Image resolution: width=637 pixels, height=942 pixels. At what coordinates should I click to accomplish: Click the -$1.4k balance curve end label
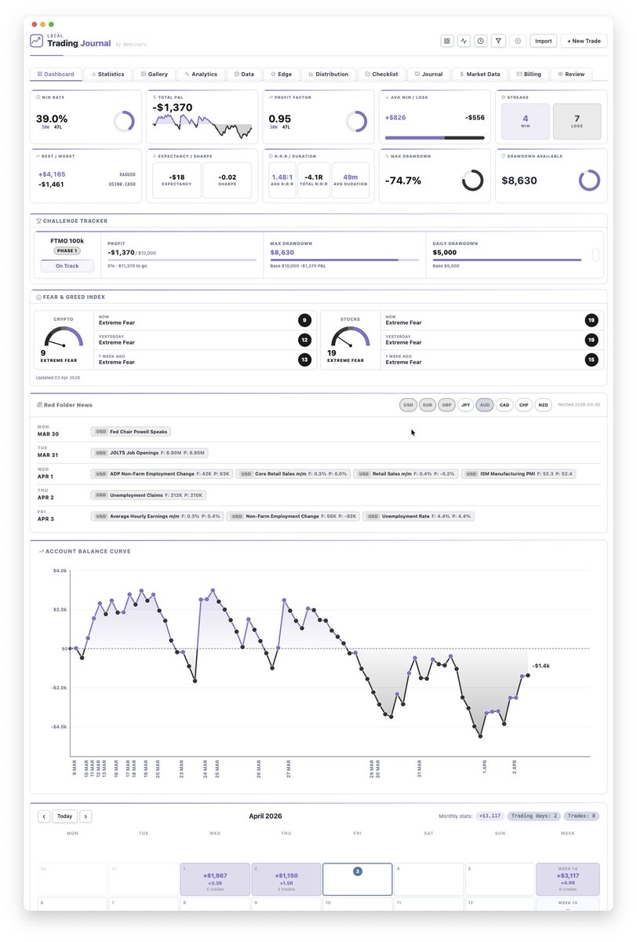pyautogui.click(x=542, y=666)
